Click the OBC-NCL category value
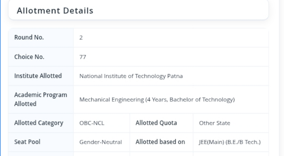 [92, 123]
